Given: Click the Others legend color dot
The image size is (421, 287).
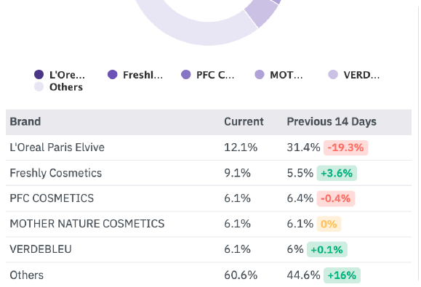Looking at the screenshot, I should (x=39, y=87).
